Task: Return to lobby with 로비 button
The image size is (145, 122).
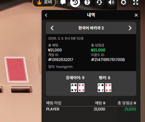Action: (x=44, y=2)
